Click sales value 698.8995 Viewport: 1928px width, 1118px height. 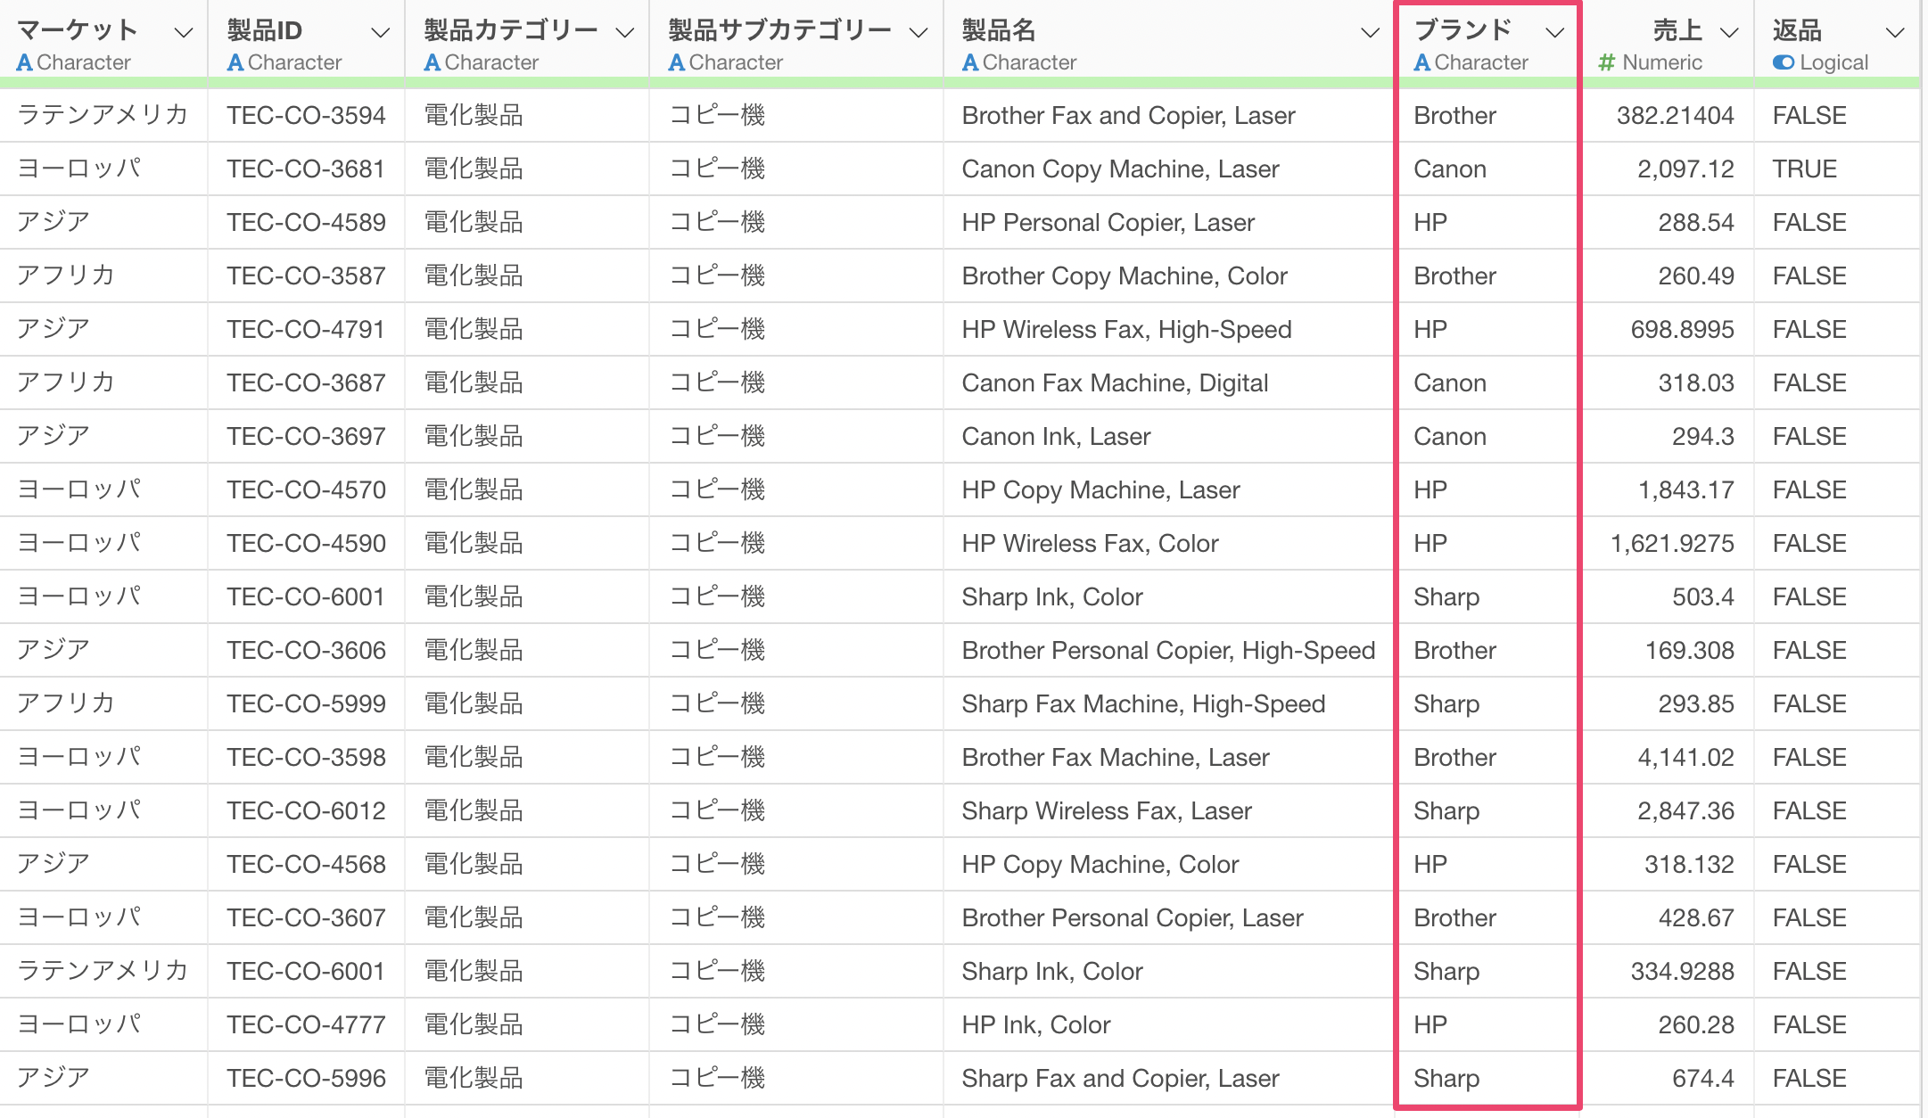[x=1682, y=329]
